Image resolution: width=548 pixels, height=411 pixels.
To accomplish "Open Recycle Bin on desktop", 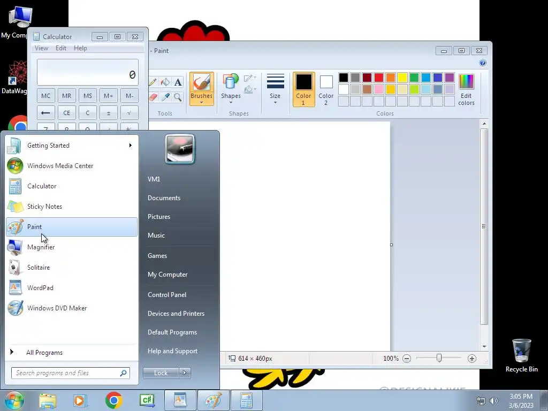I will (x=521, y=355).
